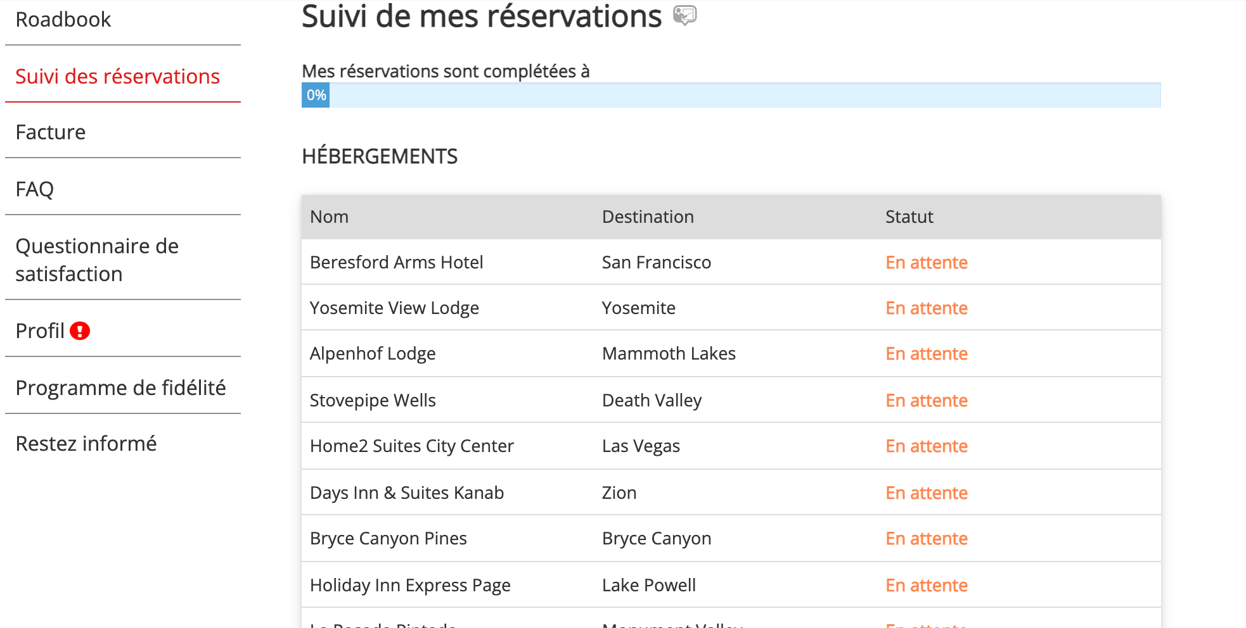Open the Facture section

(x=51, y=132)
